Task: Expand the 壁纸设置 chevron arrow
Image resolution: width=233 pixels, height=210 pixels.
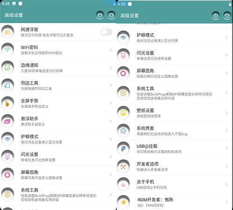Action: 227,113
